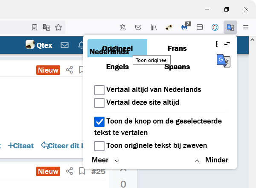Open the Library bookmarks icon
The image size is (256, 188).
[154, 27]
